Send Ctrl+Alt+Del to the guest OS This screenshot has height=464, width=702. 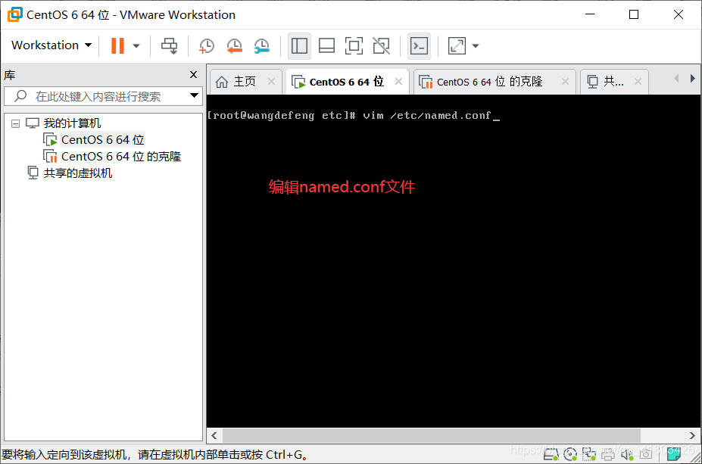[x=169, y=45]
